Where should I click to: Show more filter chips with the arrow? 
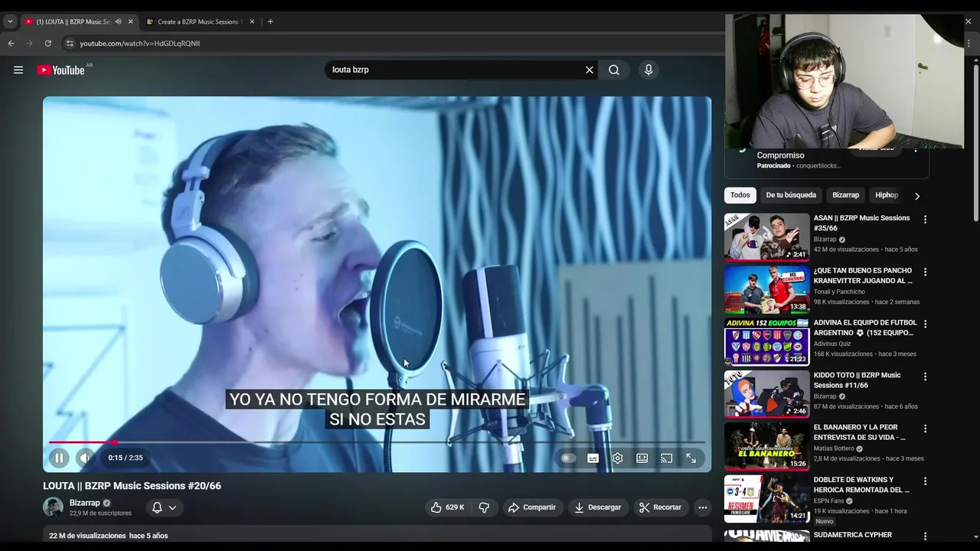pyautogui.click(x=917, y=195)
